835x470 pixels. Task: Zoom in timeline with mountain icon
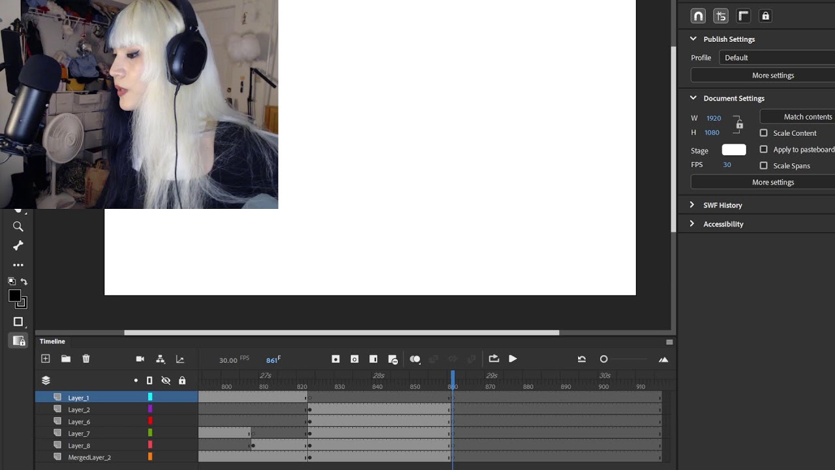click(663, 359)
